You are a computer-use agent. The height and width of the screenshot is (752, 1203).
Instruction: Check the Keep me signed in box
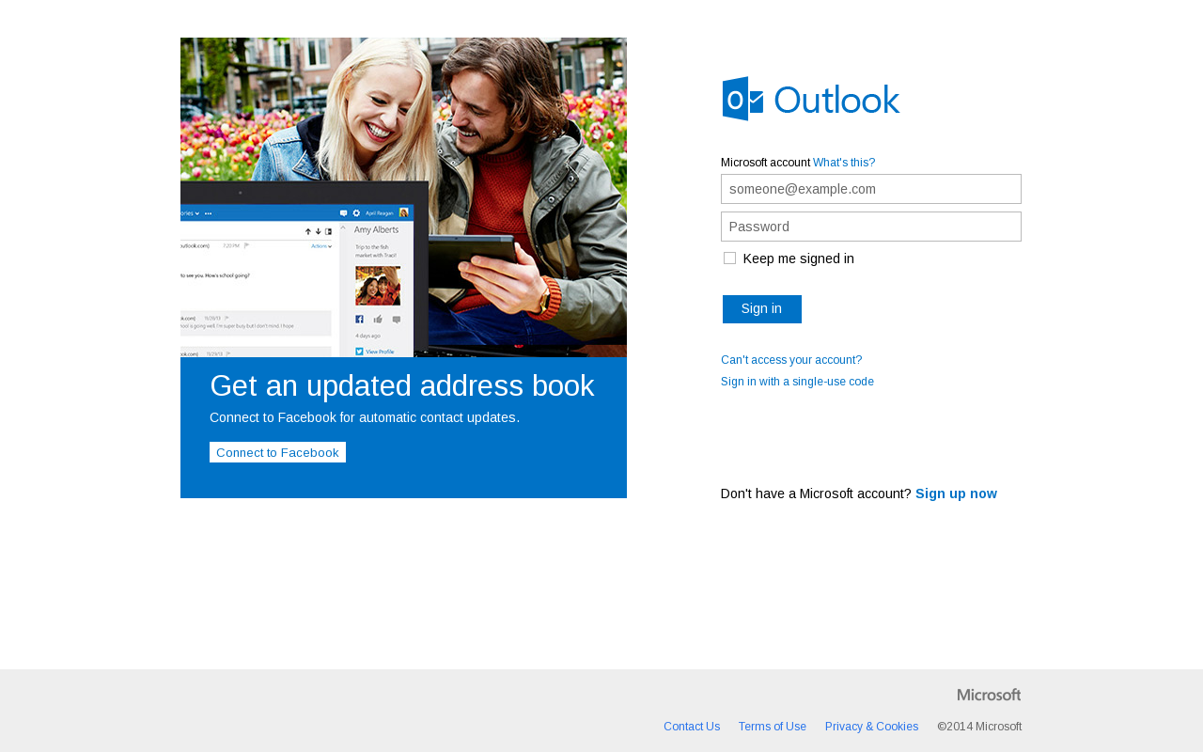pos(729,258)
